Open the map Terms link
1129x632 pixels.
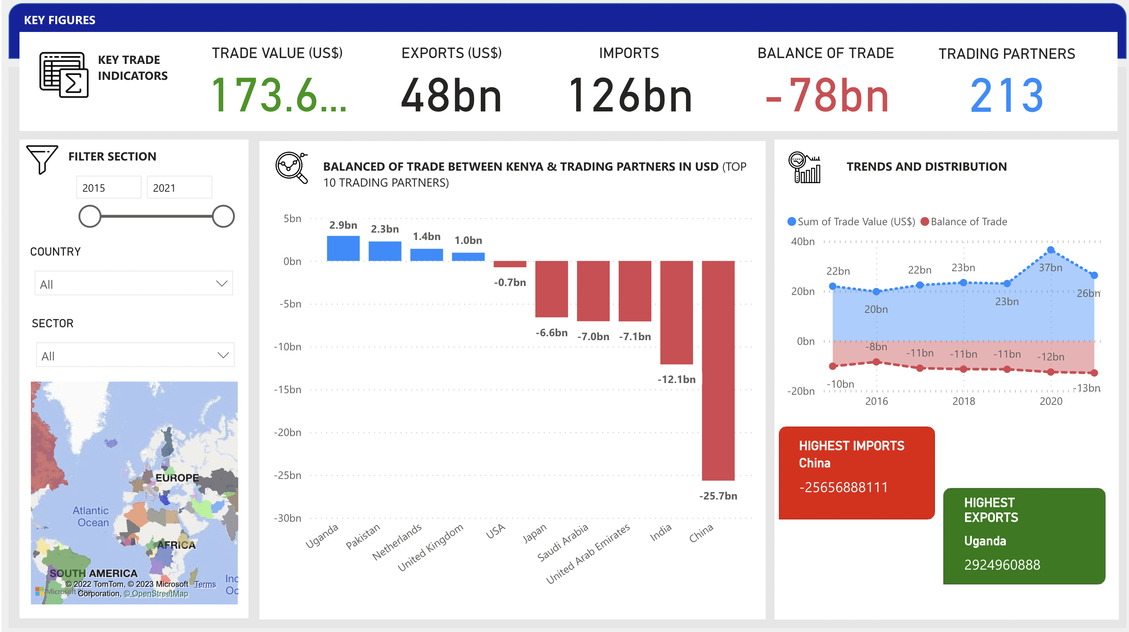click(x=205, y=584)
